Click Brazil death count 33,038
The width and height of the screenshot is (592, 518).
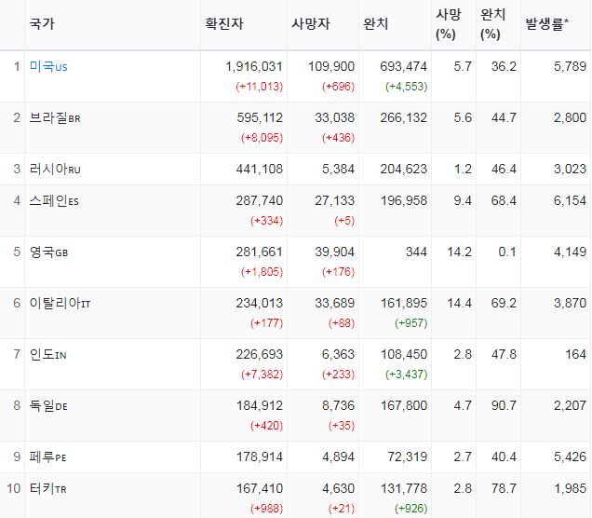pyautogui.click(x=336, y=118)
